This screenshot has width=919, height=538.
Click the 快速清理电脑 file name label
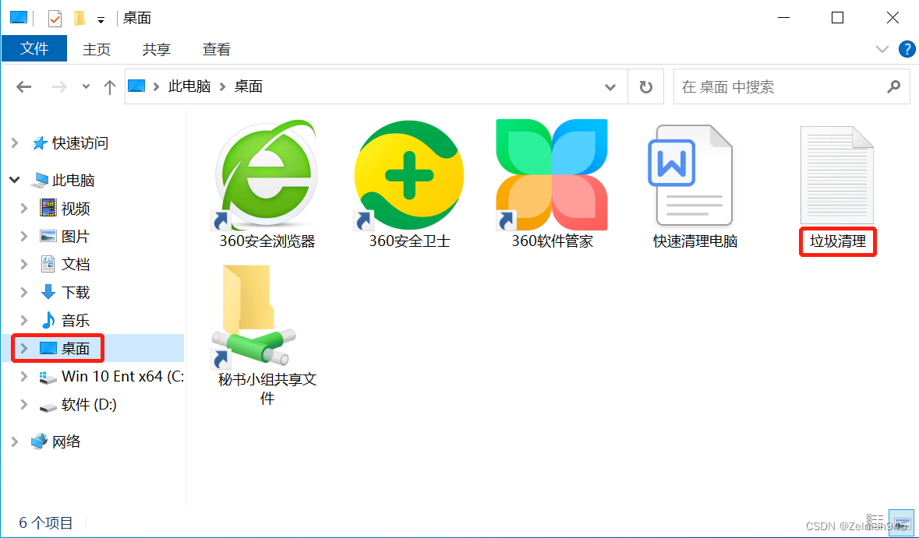coord(695,241)
